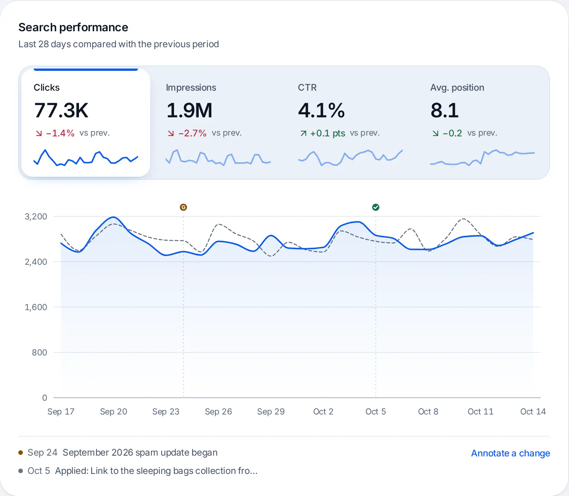Click the Sep 29 x-axis label
Image resolution: width=569 pixels, height=496 pixels.
[x=271, y=412]
